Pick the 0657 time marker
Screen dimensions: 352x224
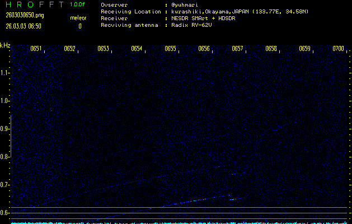click(237, 49)
